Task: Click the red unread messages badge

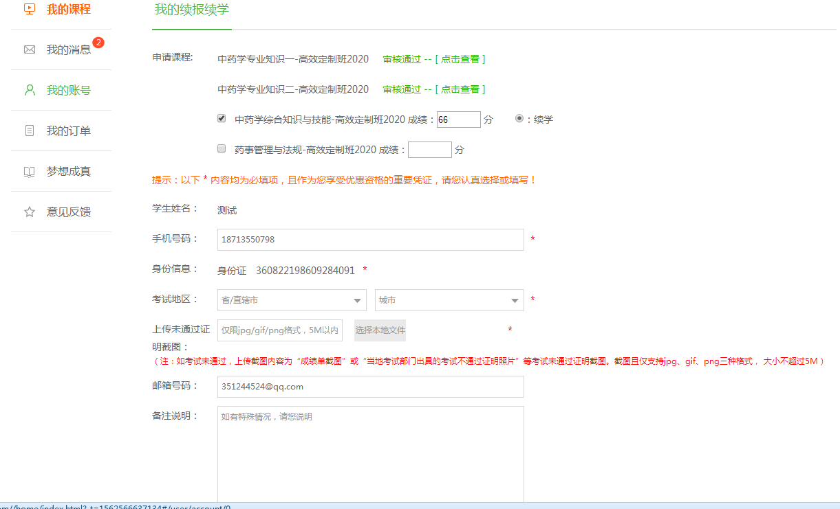Action: click(98, 43)
